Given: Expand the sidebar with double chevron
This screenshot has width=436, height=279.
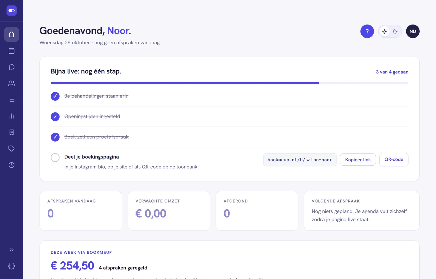Looking at the screenshot, I should (11, 250).
